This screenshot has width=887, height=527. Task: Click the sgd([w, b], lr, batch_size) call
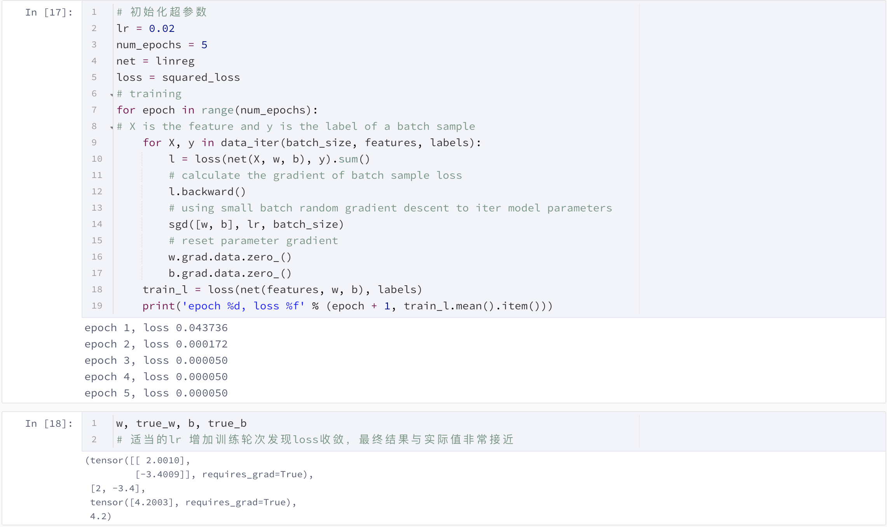pyautogui.click(x=256, y=225)
